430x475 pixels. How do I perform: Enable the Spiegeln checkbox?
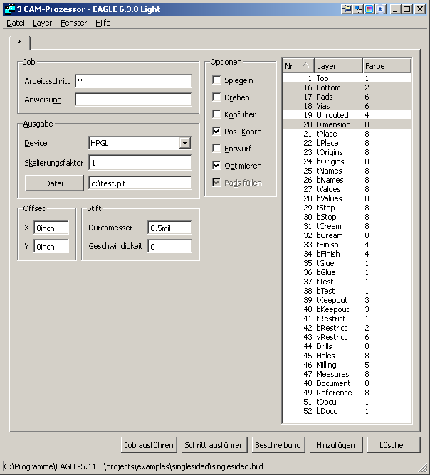[216, 80]
